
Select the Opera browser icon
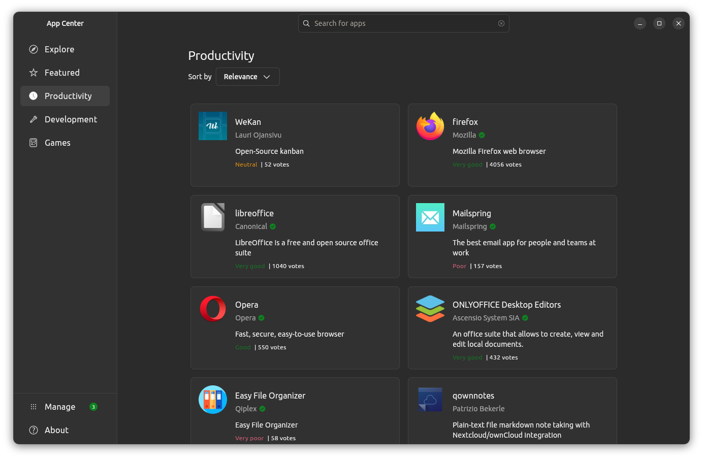213,308
